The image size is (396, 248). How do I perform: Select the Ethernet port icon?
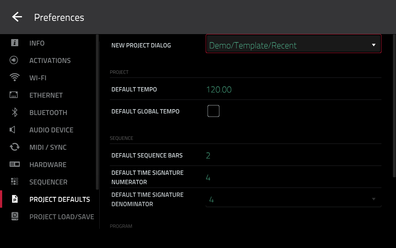tap(14, 95)
